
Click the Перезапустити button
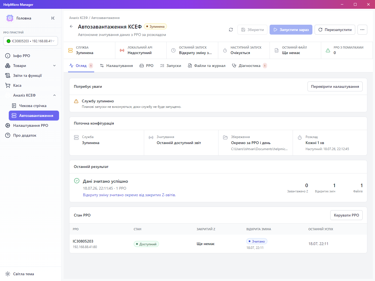[x=335, y=30]
